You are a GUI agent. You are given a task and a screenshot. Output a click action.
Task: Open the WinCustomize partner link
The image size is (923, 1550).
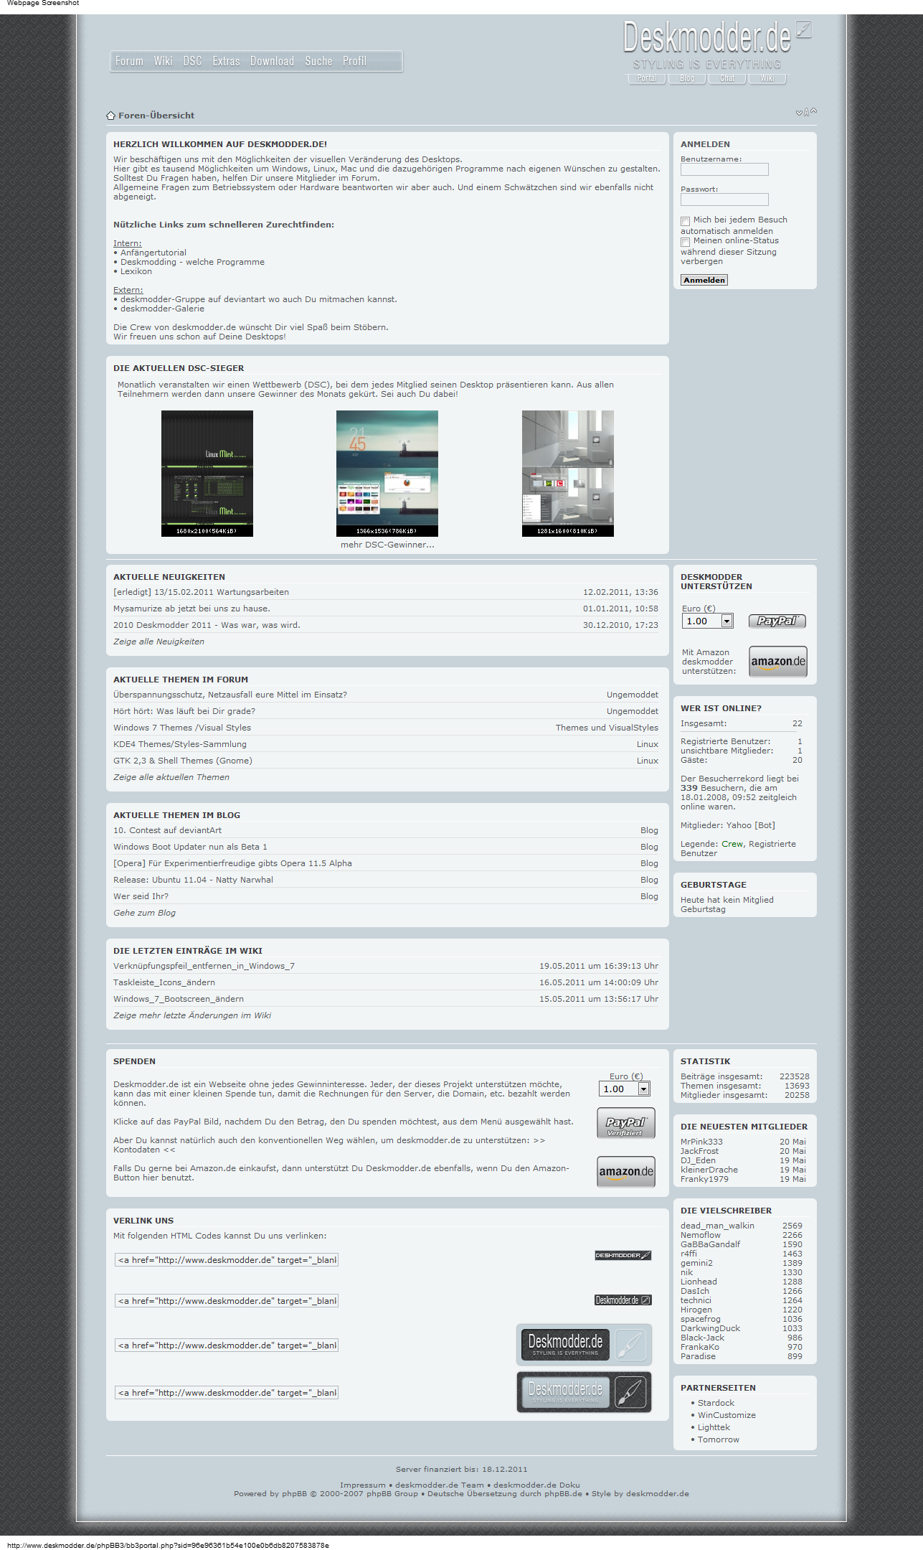pyautogui.click(x=726, y=1415)
